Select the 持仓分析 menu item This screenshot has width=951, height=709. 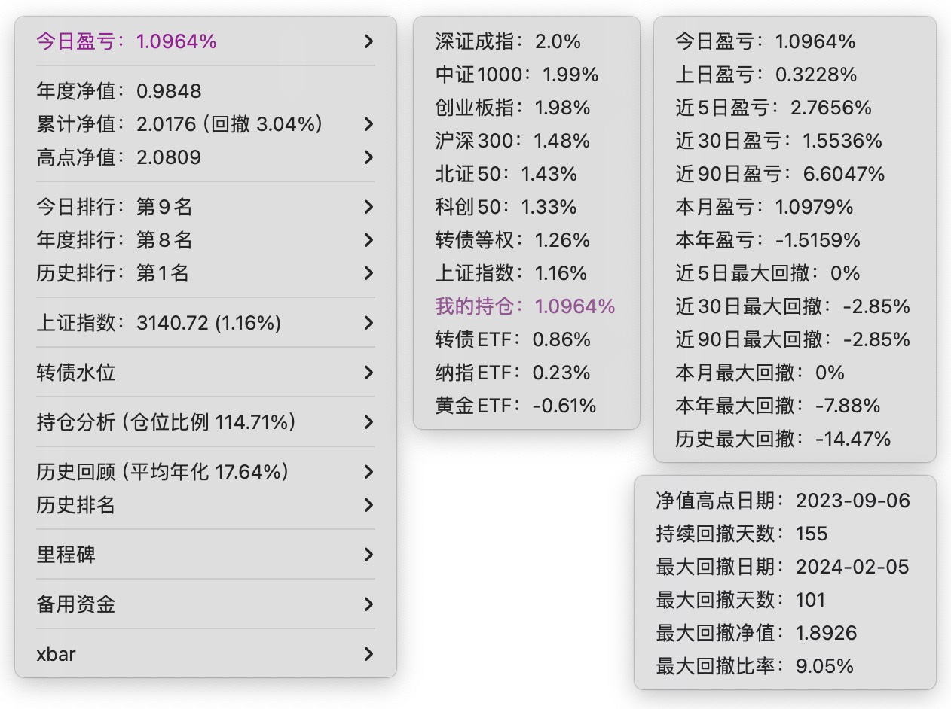point(166,422)
